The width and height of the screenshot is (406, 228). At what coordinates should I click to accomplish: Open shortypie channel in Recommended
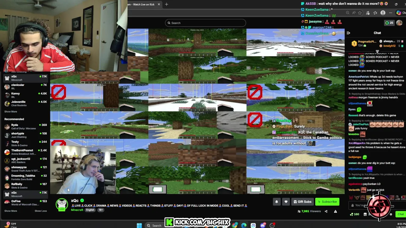(x=25, y=135)
